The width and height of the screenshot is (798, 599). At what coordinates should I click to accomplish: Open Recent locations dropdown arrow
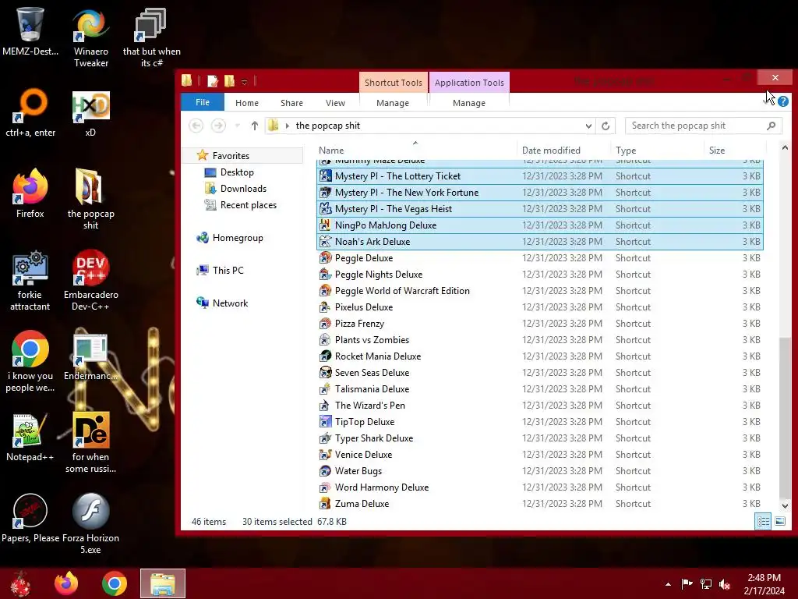pos(237,126)
